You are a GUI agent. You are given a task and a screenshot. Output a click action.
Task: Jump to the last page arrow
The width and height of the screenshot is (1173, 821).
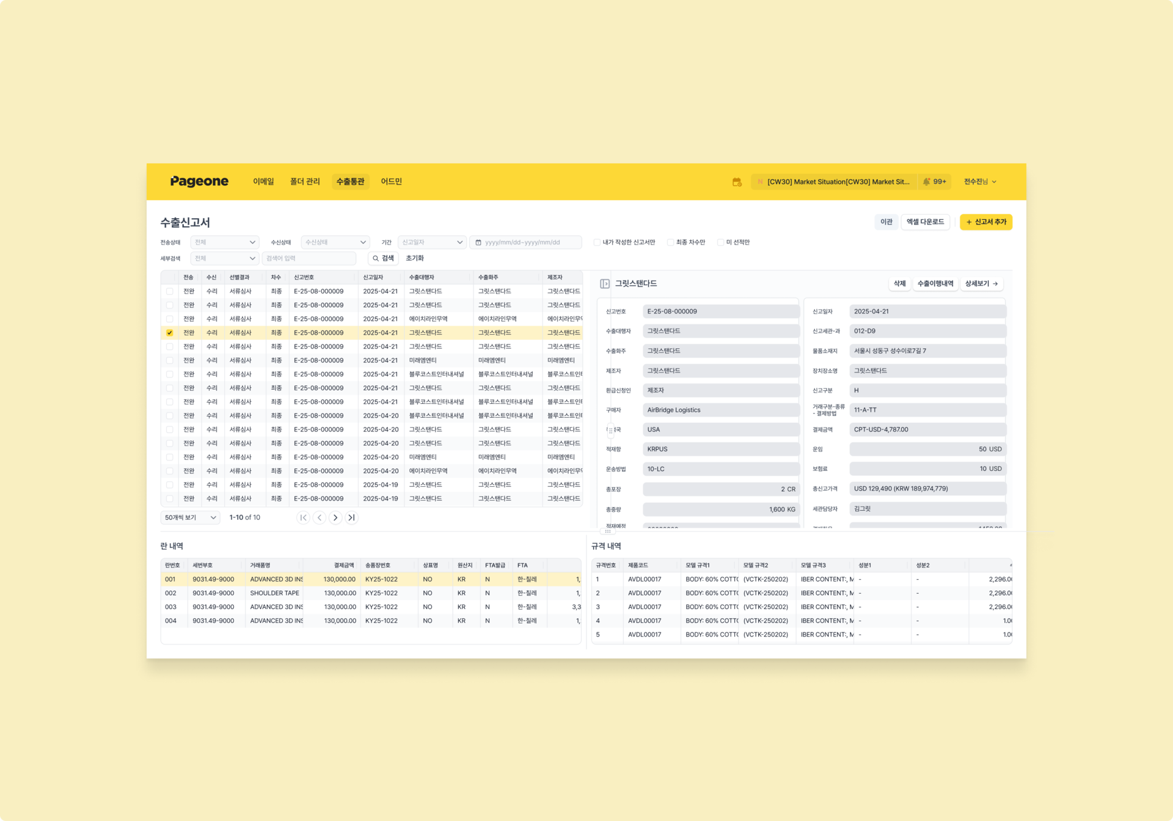pyautogui.click(x=351, y=517)
